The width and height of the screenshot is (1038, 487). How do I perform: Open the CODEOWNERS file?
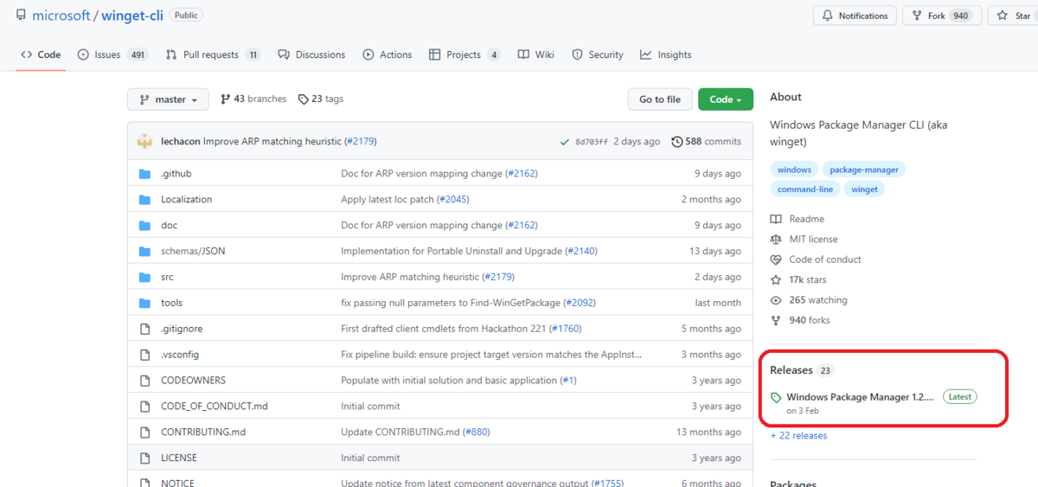point(193,381)
